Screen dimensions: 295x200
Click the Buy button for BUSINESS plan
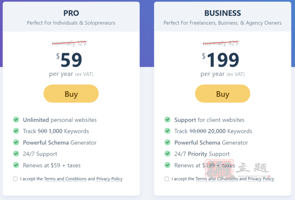click(x=223, y=94)
